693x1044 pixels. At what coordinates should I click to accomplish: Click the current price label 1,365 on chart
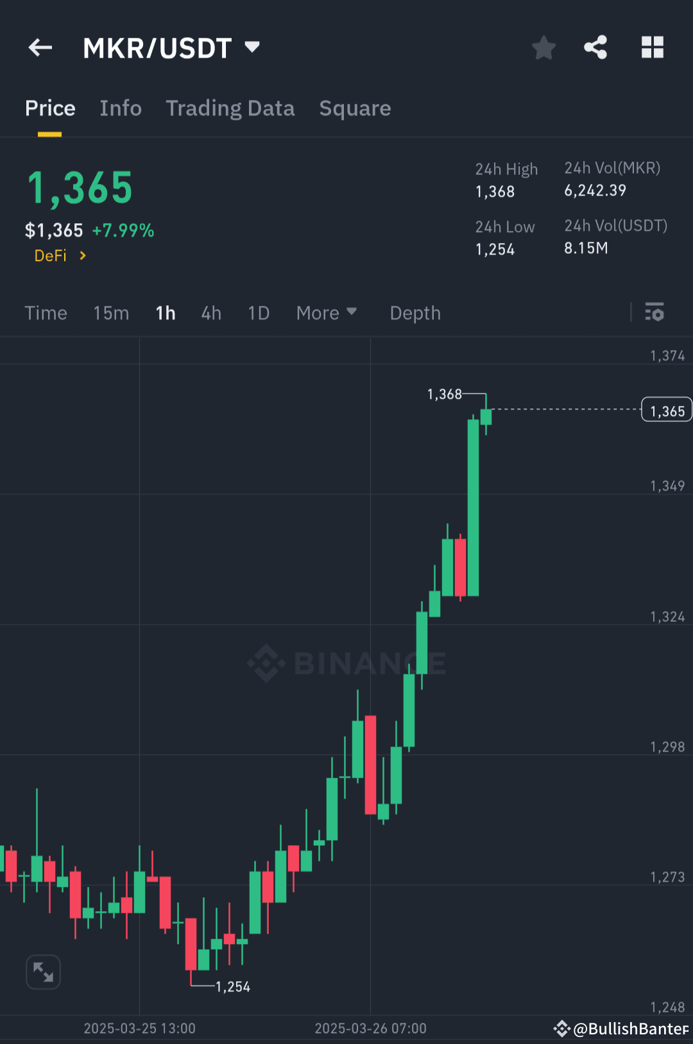[x=666, y=409]
